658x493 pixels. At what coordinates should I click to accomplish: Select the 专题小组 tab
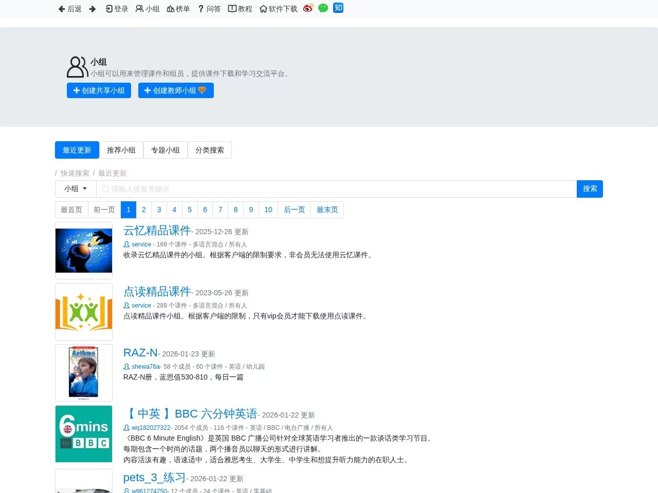coord(166,150)
